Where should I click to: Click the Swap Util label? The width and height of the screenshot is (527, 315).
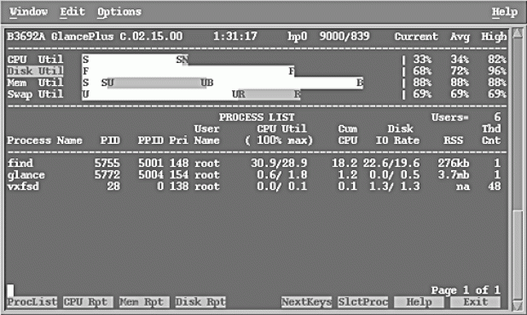(35, 94)
